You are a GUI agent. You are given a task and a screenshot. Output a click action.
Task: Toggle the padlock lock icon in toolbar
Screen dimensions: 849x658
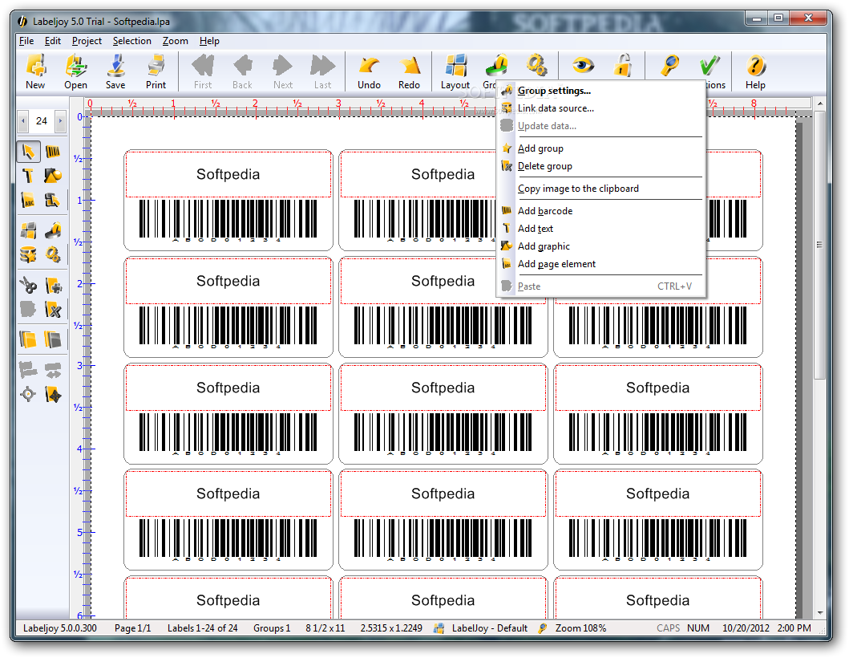click(622, 66)
